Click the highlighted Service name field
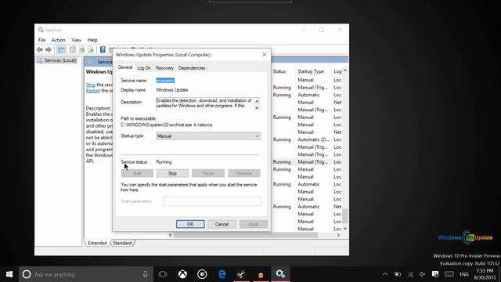 tap(165, 80)
